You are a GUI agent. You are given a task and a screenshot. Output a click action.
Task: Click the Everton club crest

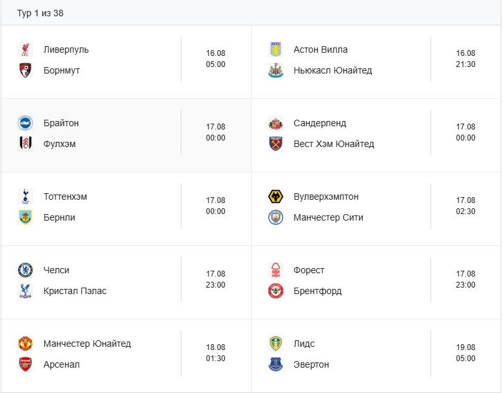click(276, 365)
